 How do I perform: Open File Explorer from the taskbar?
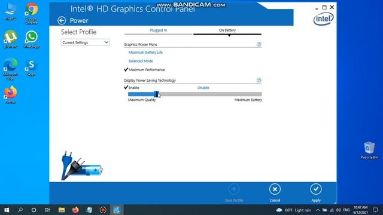coord(62,210)
